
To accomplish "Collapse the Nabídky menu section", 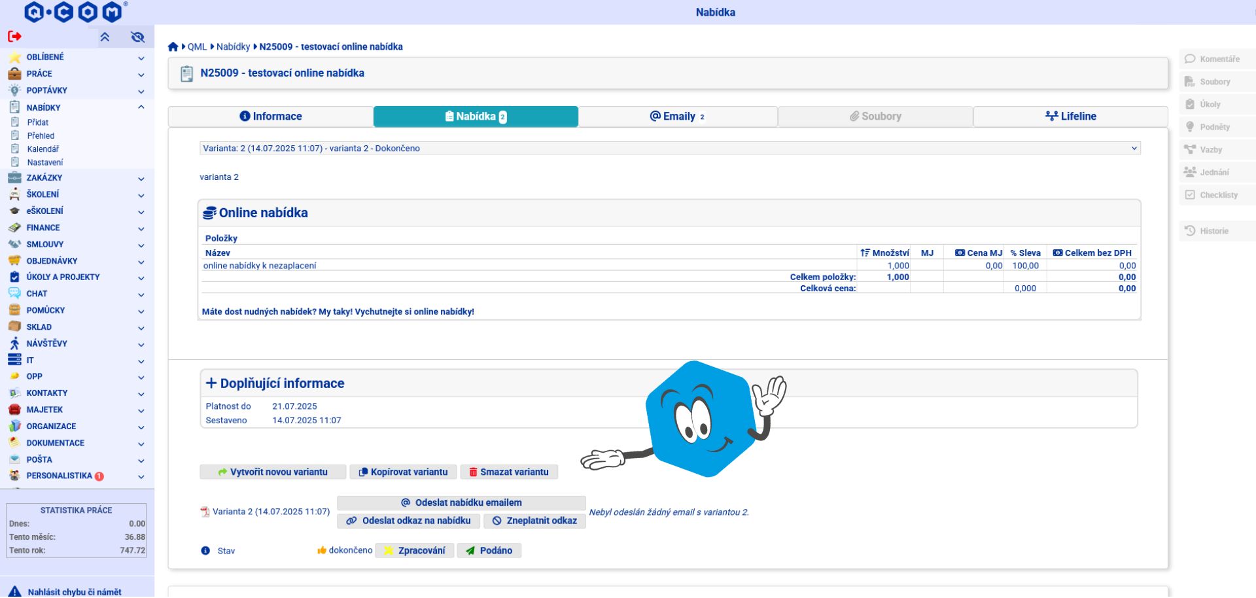I will [x=141, y=107].
